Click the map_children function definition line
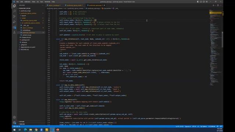The width and height of the screenshot is (235, 132). click(93, 39)
